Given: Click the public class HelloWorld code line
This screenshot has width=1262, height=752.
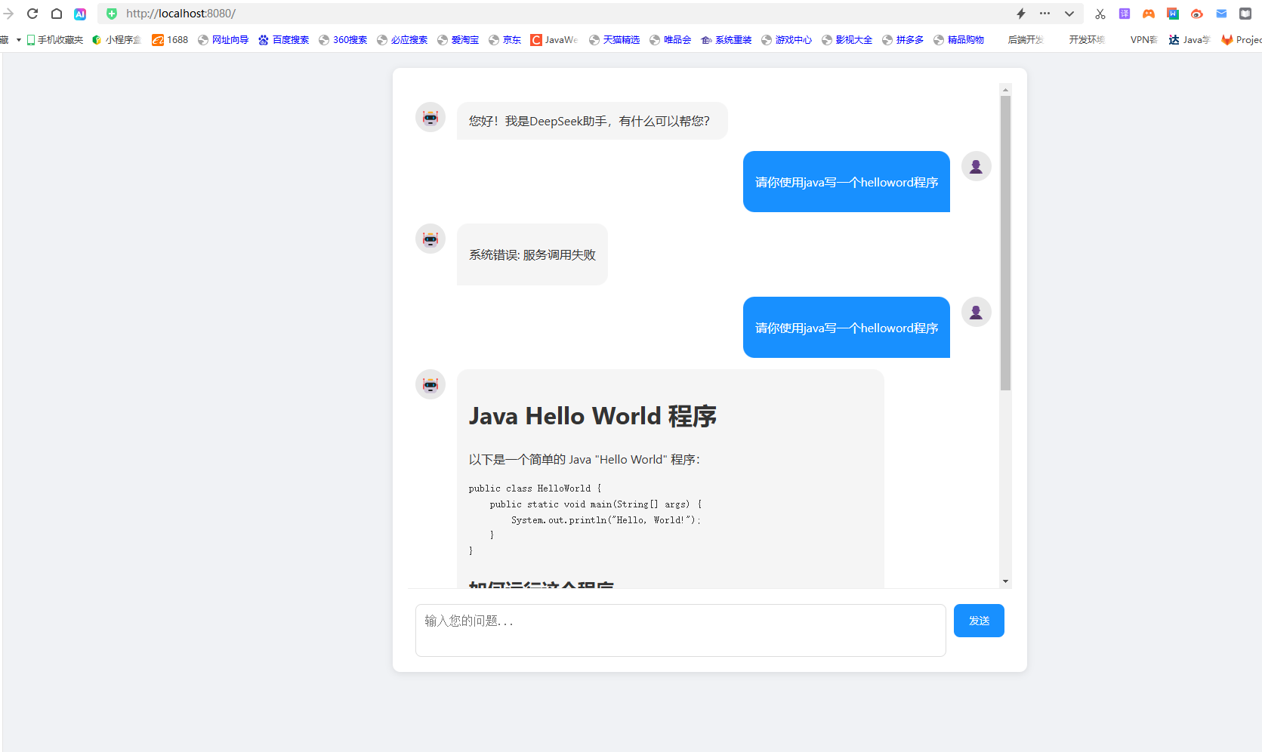Looking at the screenshot, I should [535, 488].
